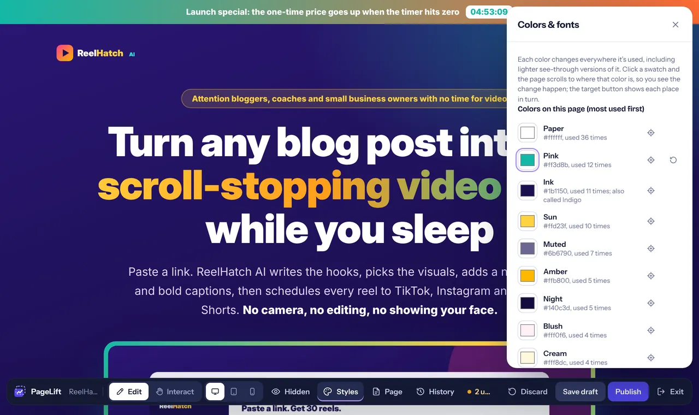
Task: Edit the Amber swatch
Action: point(528,276)
